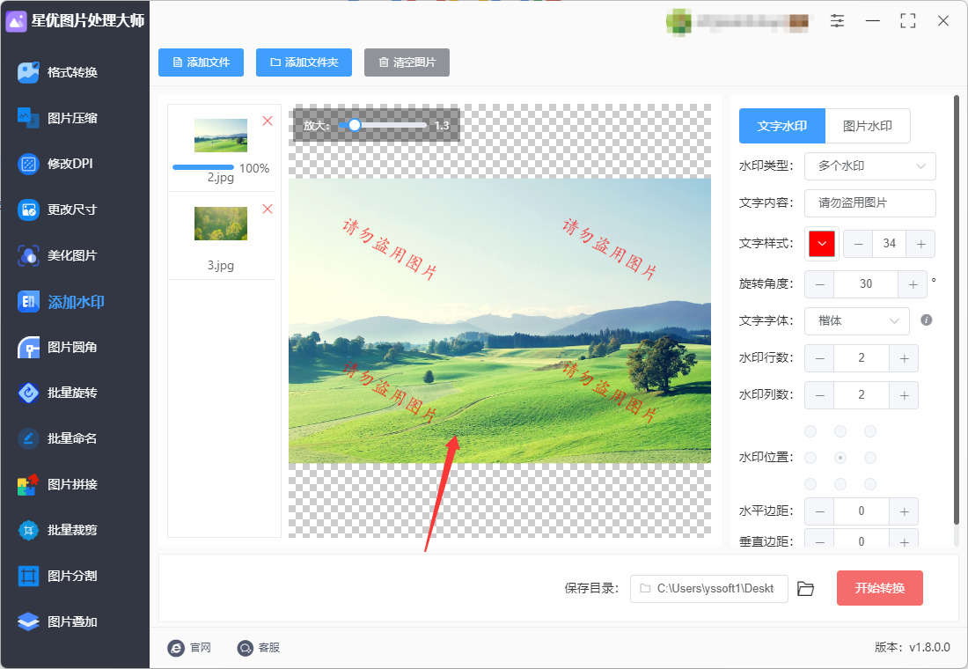The width and height of the screenshot is (968, 669).
Task: Click 清空图片 clear images button
Action: point(407,62)
